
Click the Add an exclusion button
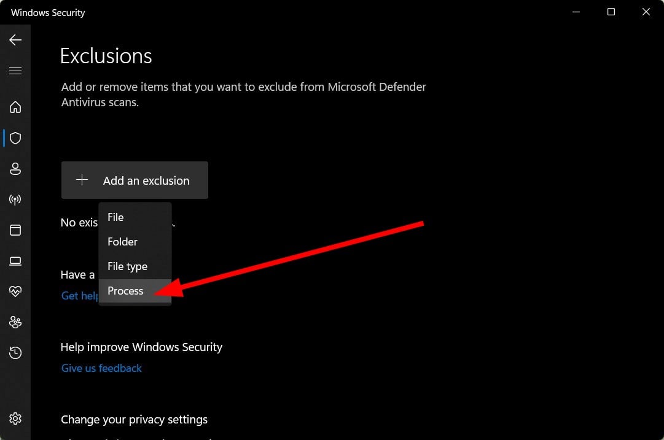click(x=135, y=180)
